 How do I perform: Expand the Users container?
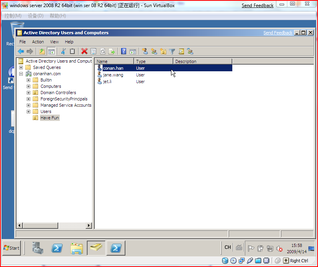point(28,111)
